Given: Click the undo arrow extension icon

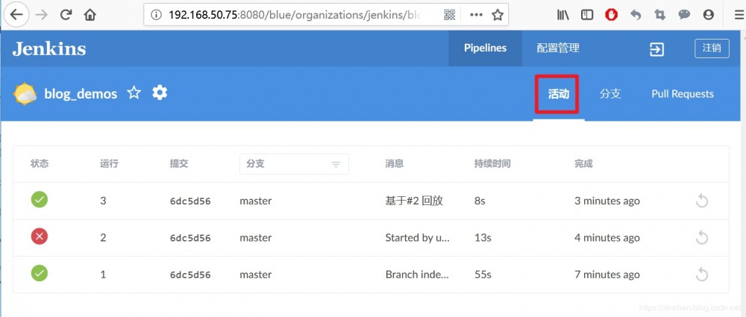Looking at the screenshot, I should [x=636, y=15].
